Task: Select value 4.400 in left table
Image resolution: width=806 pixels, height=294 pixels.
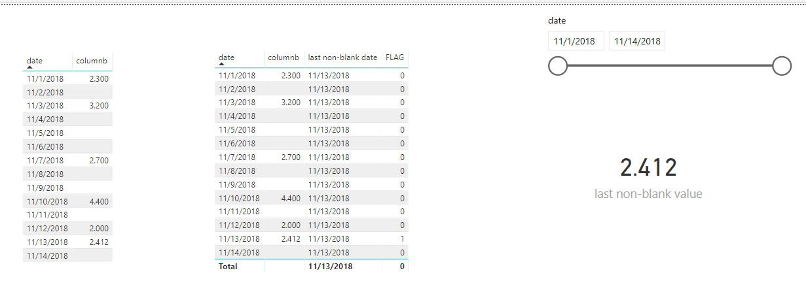Action: [x=98, y=201]
